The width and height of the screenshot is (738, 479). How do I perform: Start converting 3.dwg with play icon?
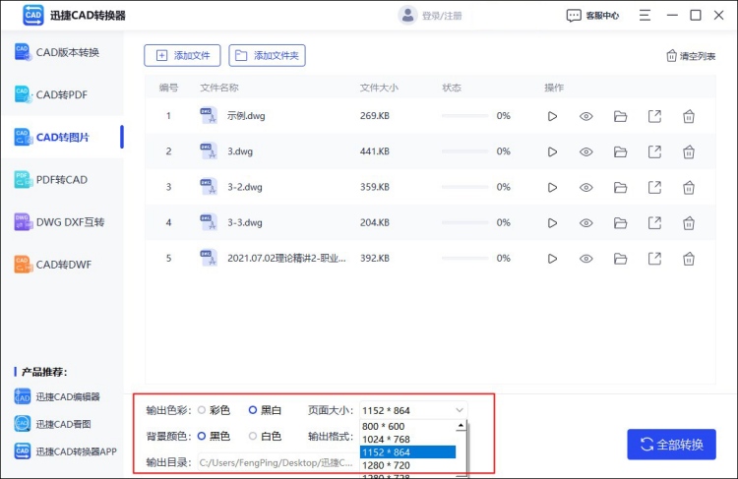[552, 152]
